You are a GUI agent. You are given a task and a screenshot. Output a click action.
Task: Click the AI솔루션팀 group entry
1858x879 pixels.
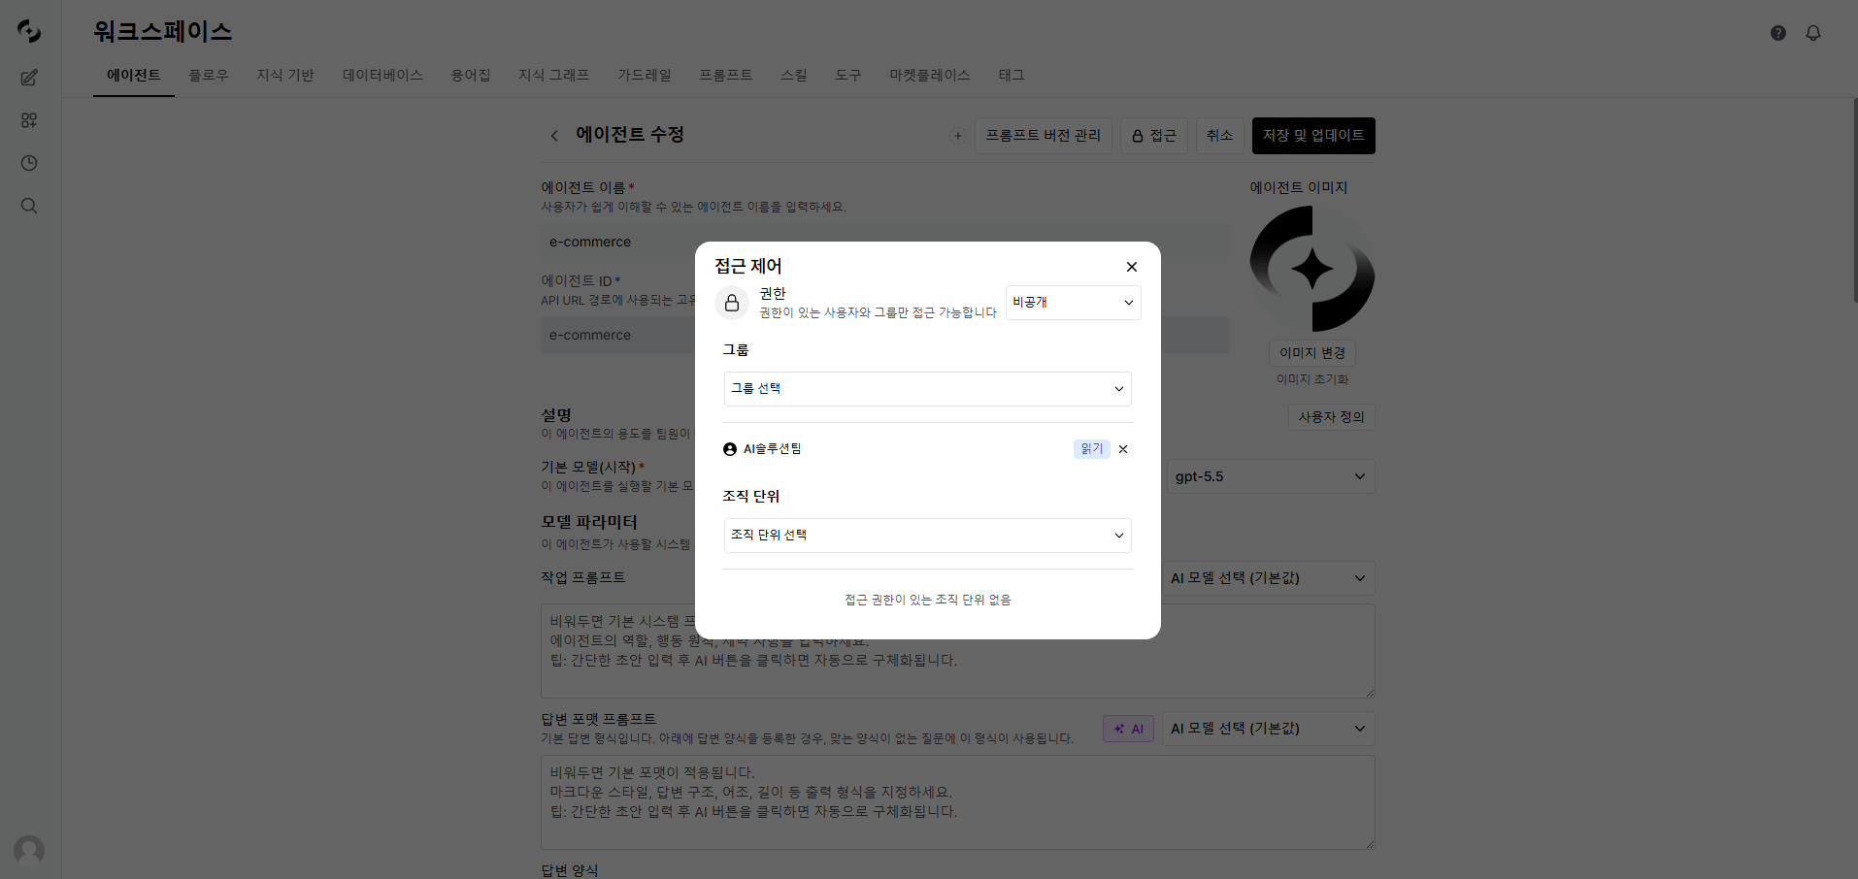click(x=763, y=449)
